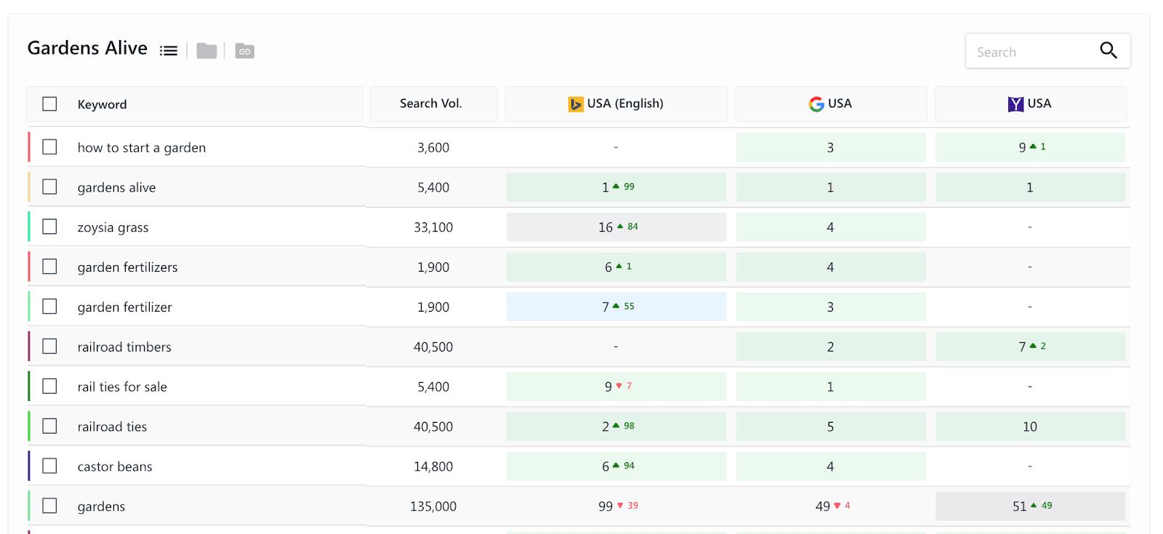Screen dimensions: 1163x534
Task: Sort by the Search Vol. column header
Action: 434,104
